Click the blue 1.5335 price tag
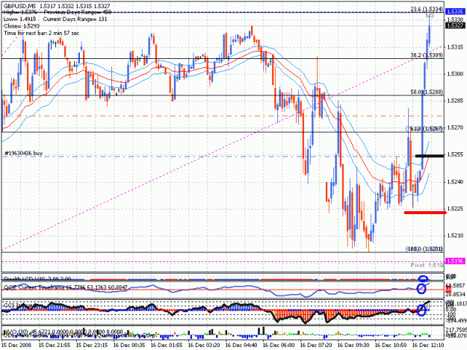Screen dimensions: 467x350 point(455,12)
